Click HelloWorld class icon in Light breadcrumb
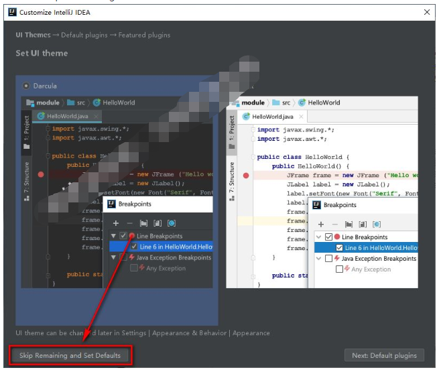 coord(302,103)
